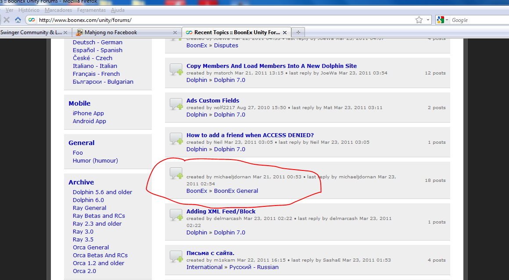Close the Recent Topics BoonEx tab

(285, 32)
